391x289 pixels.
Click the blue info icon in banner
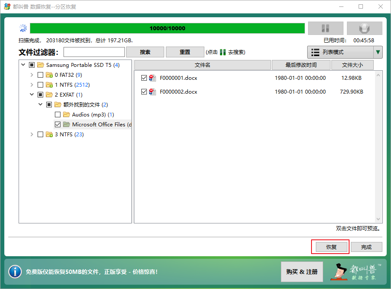[15, 272]
